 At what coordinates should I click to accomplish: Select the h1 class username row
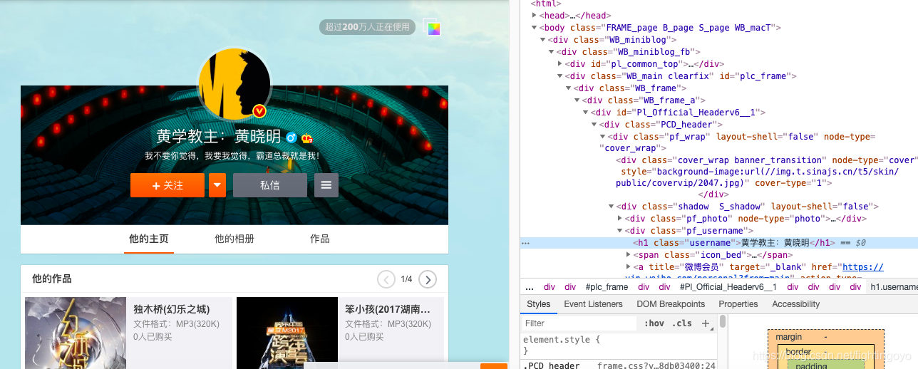[718, 243]
